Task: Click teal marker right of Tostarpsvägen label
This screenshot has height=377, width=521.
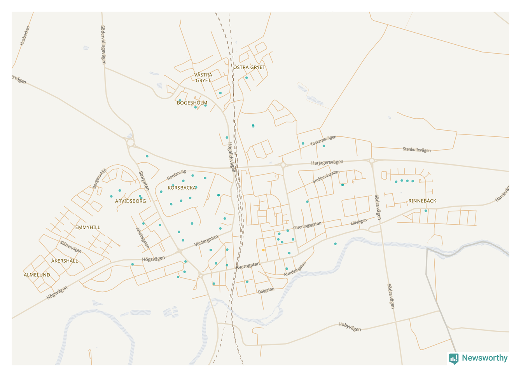Action: 324,146
